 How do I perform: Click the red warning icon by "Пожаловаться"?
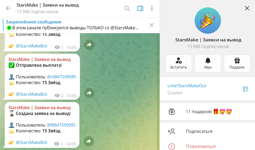(172, 147)
